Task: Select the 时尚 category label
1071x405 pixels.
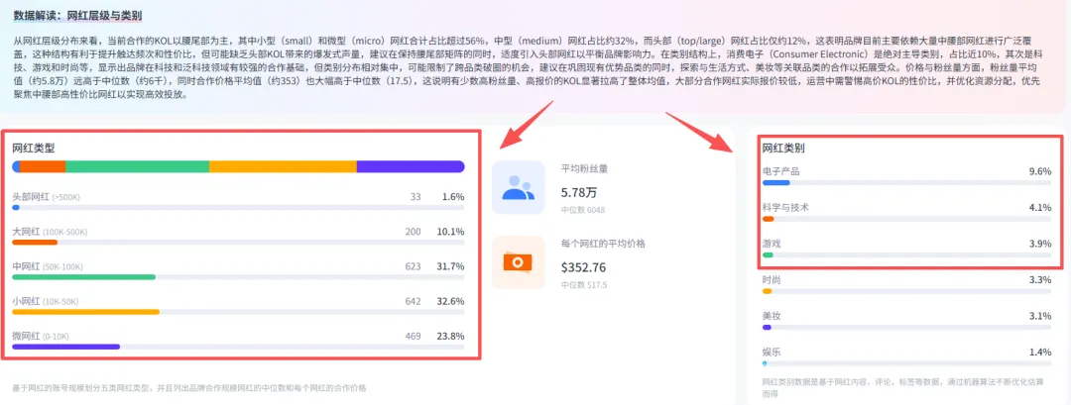Action: [772, 280]
